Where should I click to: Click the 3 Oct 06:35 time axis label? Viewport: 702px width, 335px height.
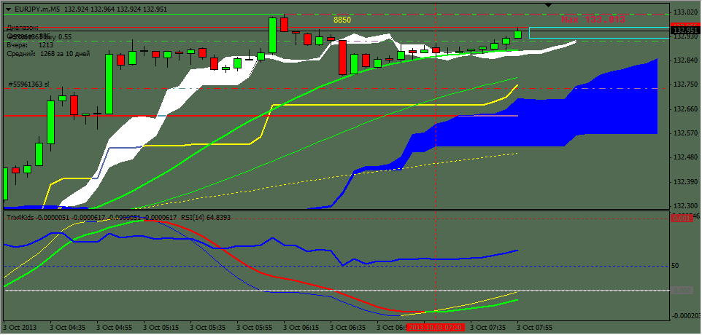pos(348,328)
